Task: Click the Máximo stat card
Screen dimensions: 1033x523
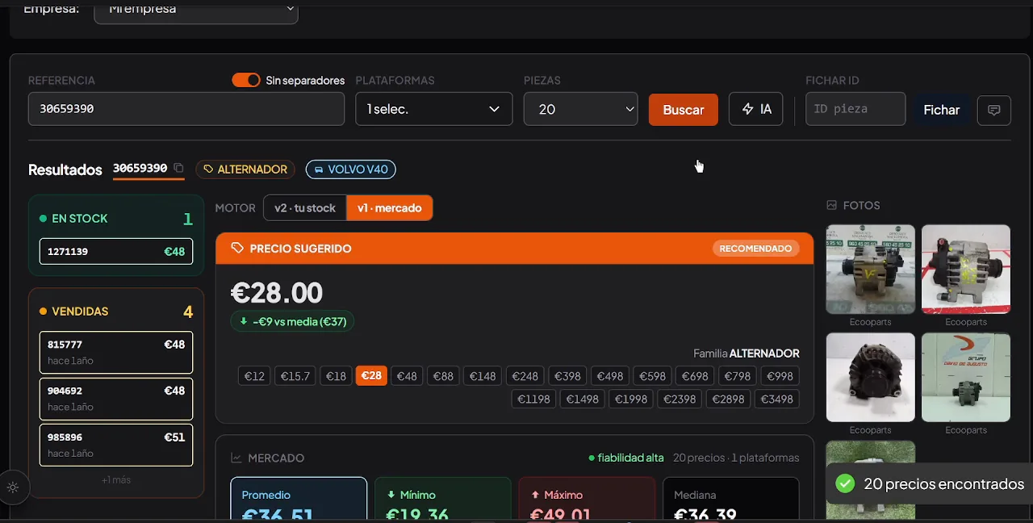Action: click(587, 500)
